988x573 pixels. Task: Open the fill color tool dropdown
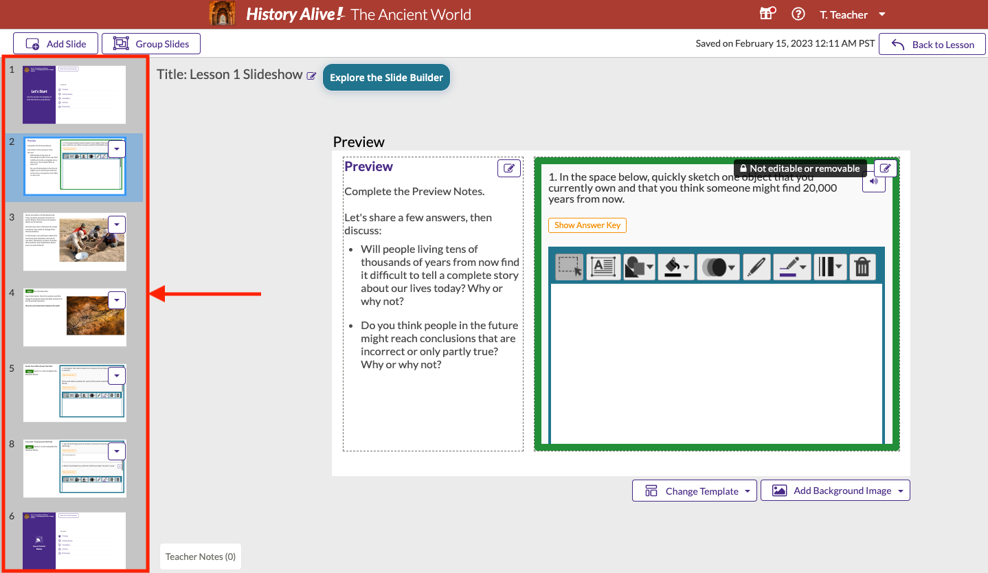[x=676, y=267]
